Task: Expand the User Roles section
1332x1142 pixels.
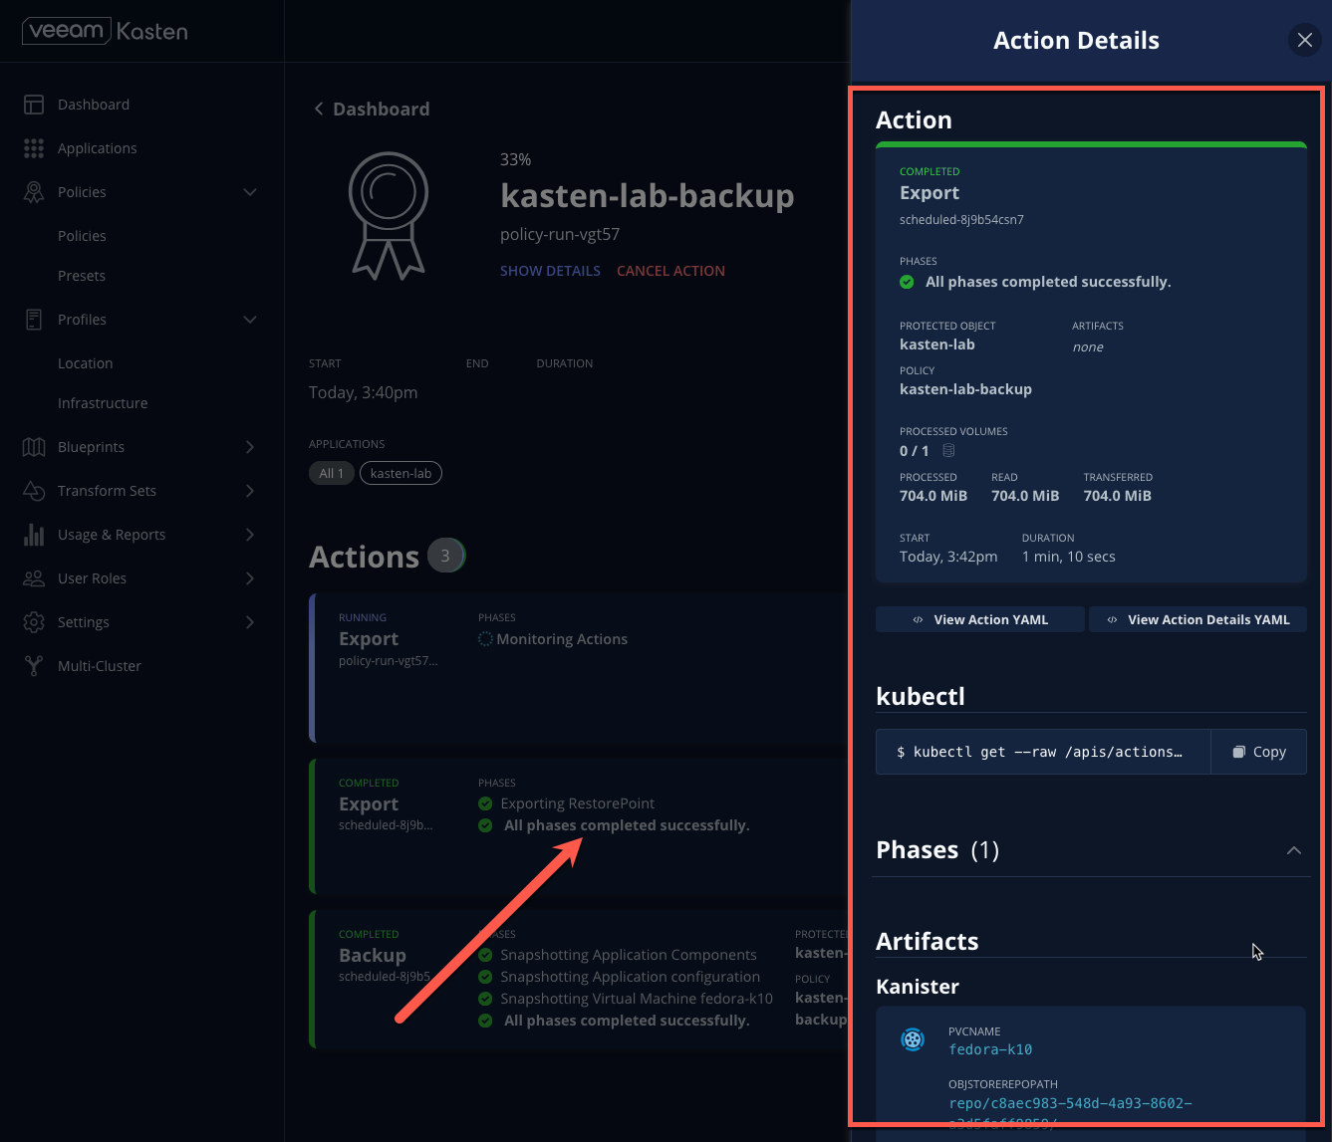Action: (x=250, y=578)
